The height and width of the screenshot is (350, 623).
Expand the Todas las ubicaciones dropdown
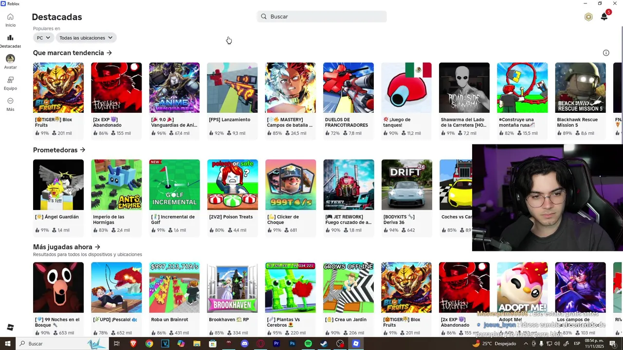(86, 38)
